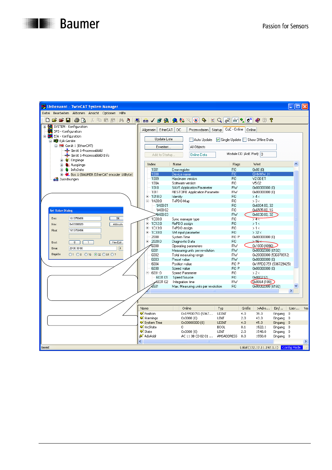Click the question mark Help toolbar icon
This screenshot has width=332, height=470.
(272, 120)
